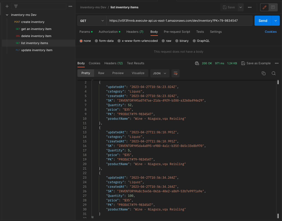The image size is (282, 221).
Task: Open the request Headers (7) tab
Action: [x=135, y=31]
